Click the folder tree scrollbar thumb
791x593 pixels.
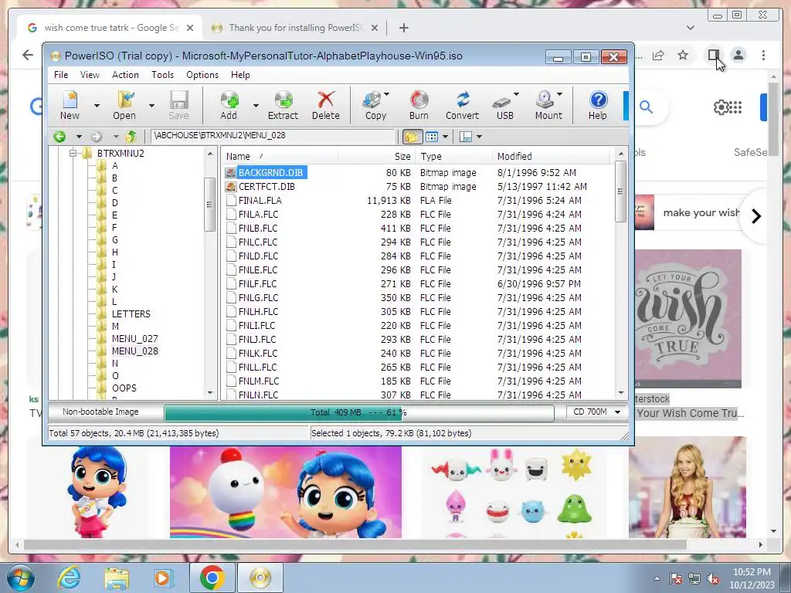[209, 204]
